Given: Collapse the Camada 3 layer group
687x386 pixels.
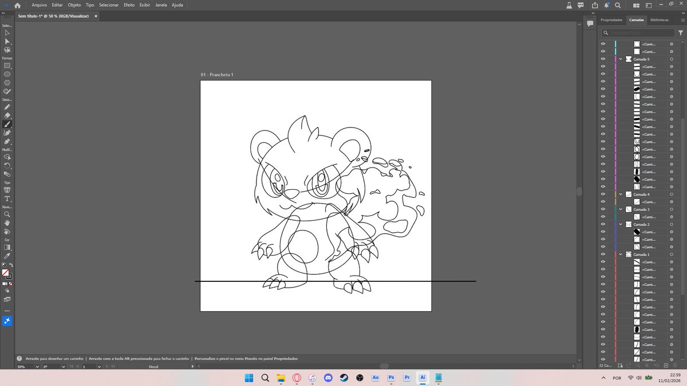Looking at the screenshot, I should coord(621,209).
